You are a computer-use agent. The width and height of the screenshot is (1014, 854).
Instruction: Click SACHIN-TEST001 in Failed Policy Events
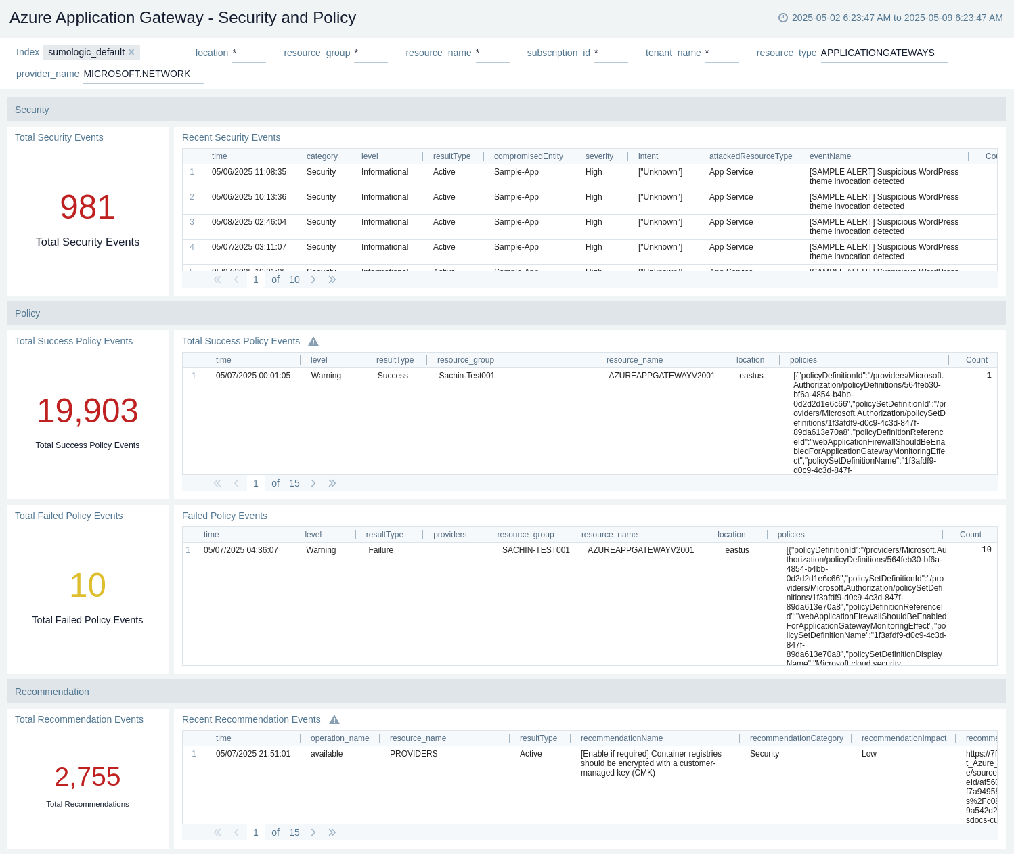[x=536, y=550]
